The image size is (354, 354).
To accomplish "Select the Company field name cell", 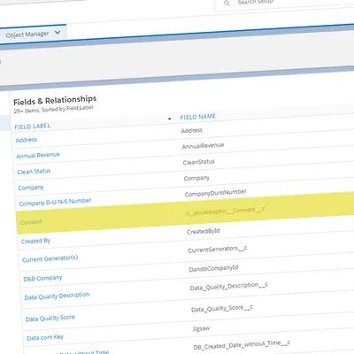I will [196, 178].
